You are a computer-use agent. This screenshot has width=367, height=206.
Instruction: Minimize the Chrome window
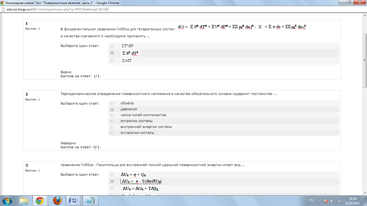343,2
